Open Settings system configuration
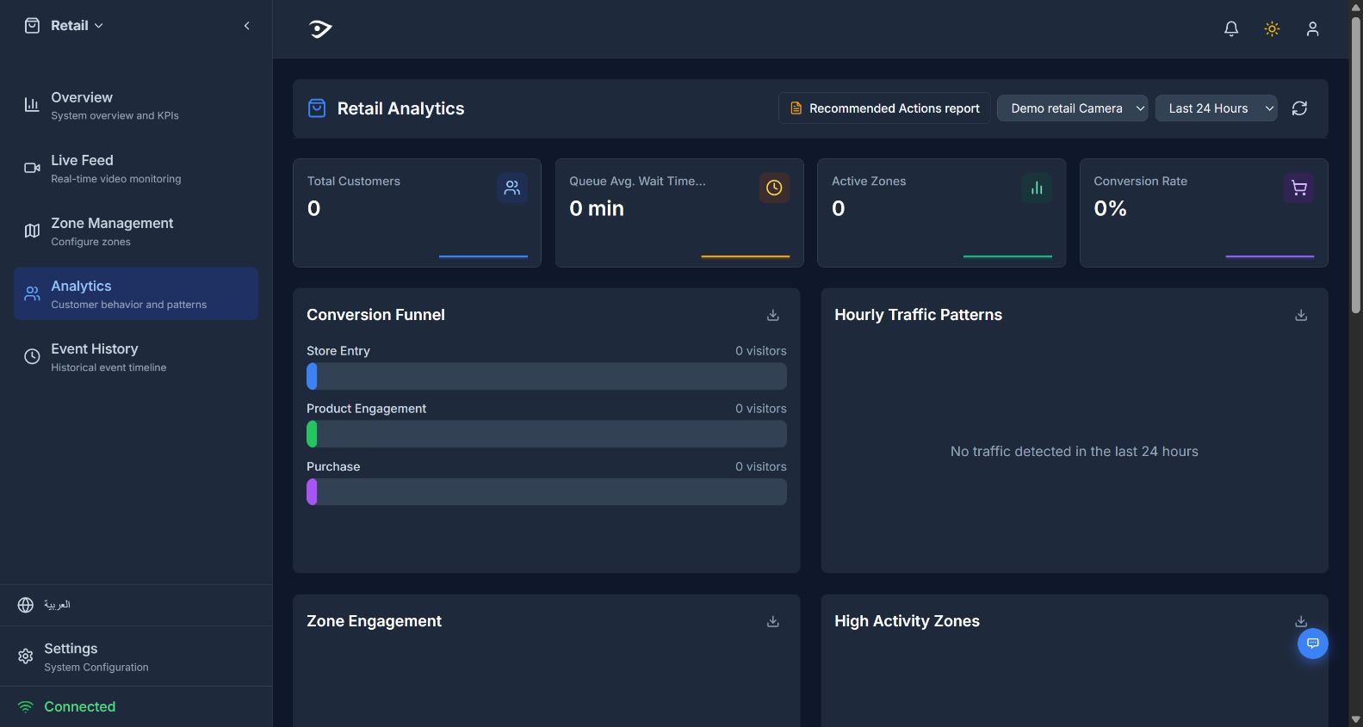 136,656
